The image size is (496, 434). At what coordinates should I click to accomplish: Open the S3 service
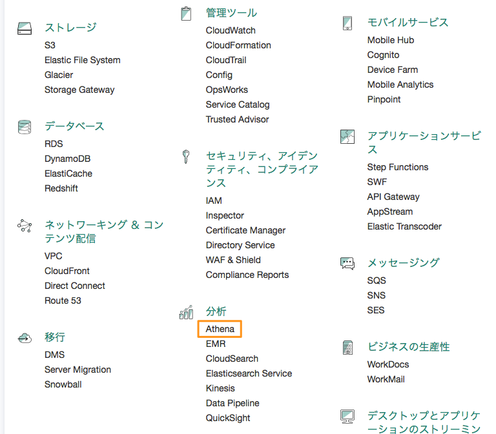[50, 45]
